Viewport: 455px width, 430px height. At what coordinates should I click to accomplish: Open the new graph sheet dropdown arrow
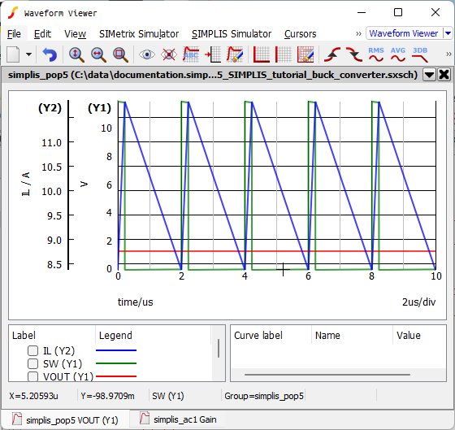(28, 54)
